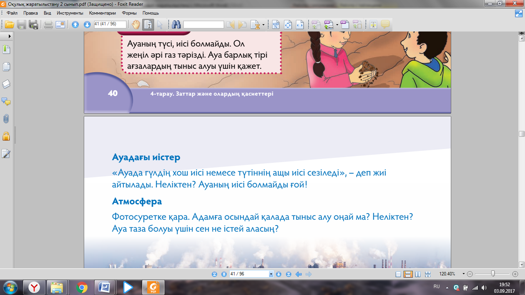This screenshot has height=295, width=525.
Task: Open the Layers panel in sidebar
Action: 6,84
